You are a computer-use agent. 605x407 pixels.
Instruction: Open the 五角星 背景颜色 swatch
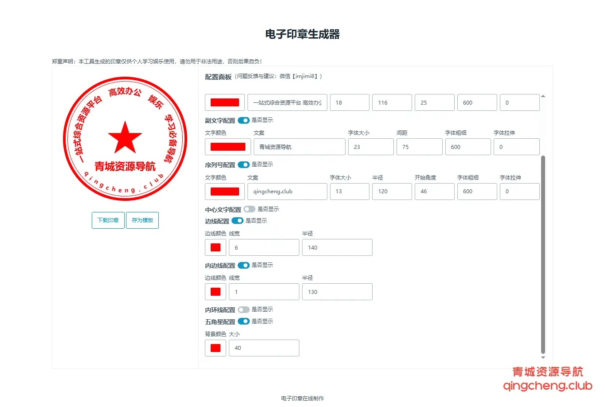point(216,348)
